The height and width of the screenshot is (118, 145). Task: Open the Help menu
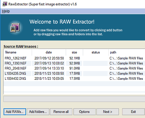pyautogui.click(x=6, y=11)
